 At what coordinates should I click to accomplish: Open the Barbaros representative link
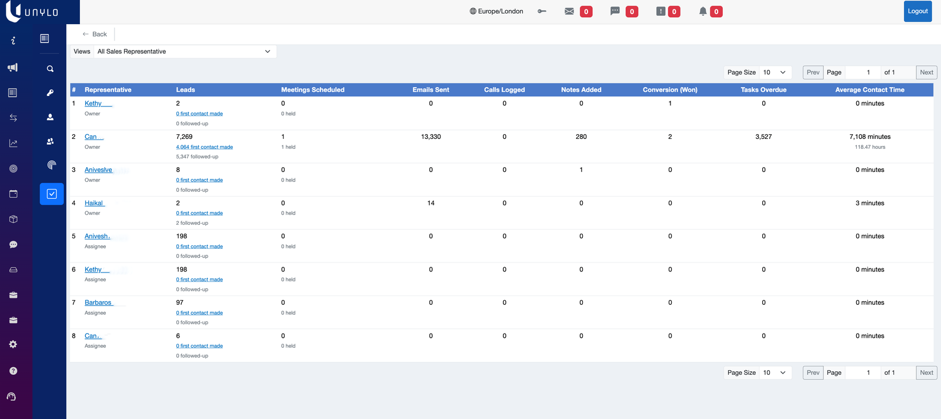(x=98, y=303)
